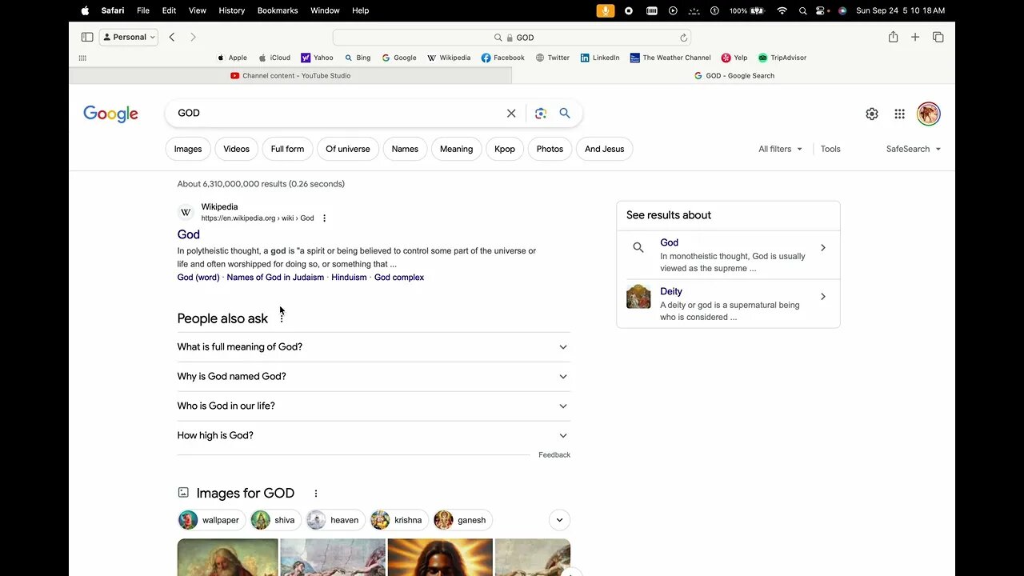This screenshot has height=576, width=1024.
Task: Open the Safari sidebar panel icon
Action: point(87,37)
